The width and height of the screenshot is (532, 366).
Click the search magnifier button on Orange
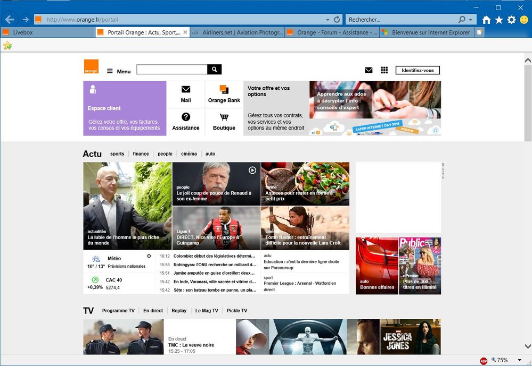pos(215,70)
